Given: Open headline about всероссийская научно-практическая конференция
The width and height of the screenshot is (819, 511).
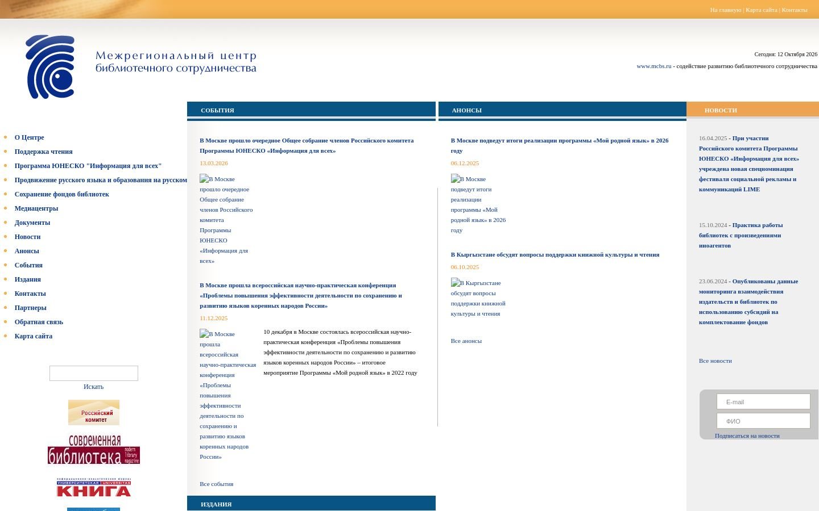Looking at the screenshot, I should tap(301, 295).
